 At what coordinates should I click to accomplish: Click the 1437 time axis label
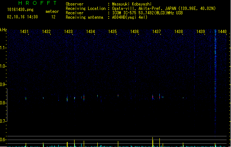coord(156,32)
